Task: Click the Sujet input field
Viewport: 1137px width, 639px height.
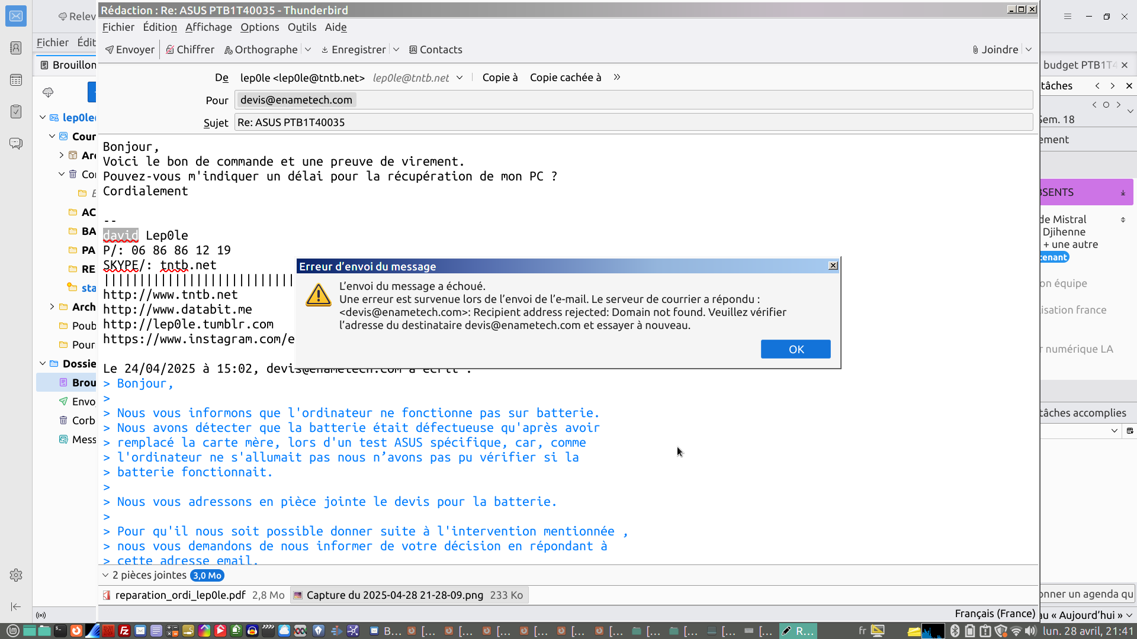Action: [x=632, y=122]
